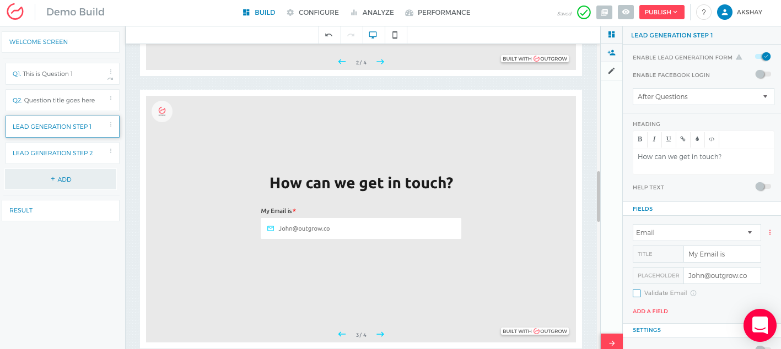
Task: Click the undo arrow in toolbar
Action: (x=329, y=35)
